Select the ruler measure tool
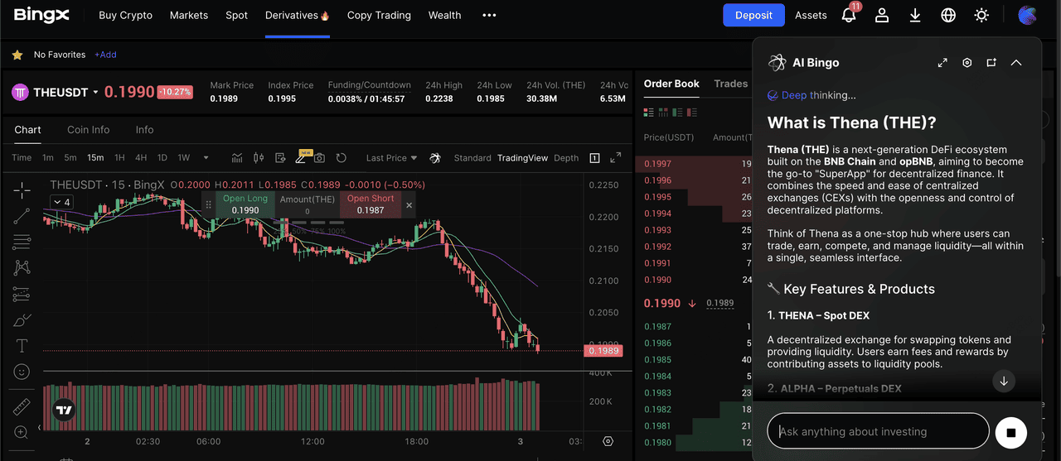Viewport: 1061px width, 461px height. pos(22,406)
